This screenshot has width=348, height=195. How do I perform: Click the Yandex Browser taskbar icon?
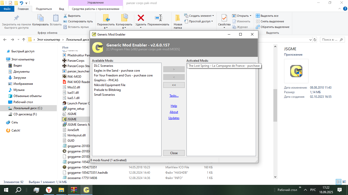click(49, 190)
